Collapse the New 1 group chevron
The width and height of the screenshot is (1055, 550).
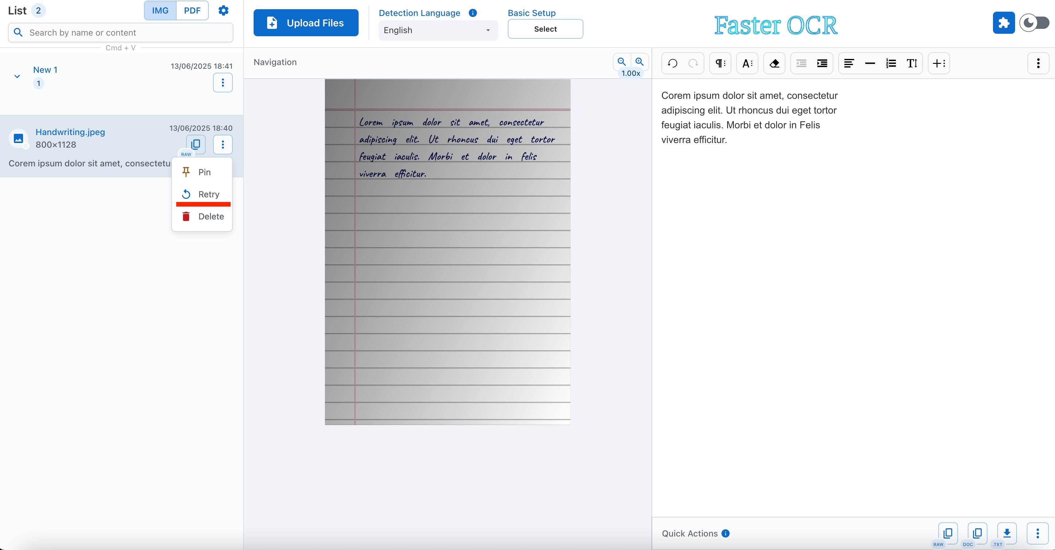click(17, 77)
